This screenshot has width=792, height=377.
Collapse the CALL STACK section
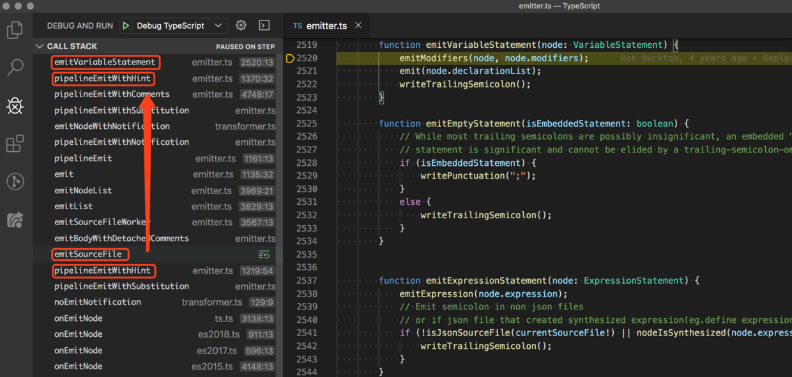(x=40, y=47)
